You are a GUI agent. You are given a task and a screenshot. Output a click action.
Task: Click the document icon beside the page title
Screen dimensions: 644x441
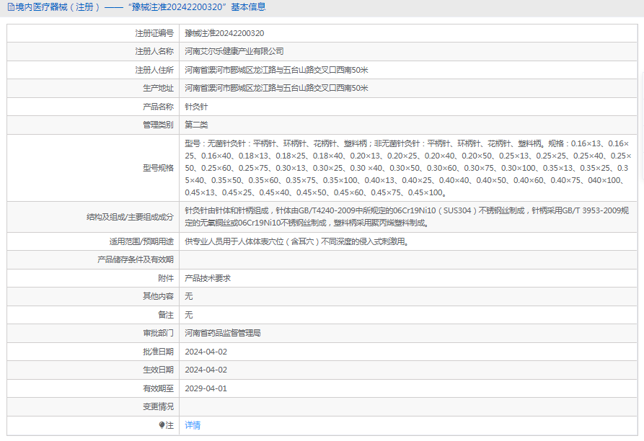(11, 7)
